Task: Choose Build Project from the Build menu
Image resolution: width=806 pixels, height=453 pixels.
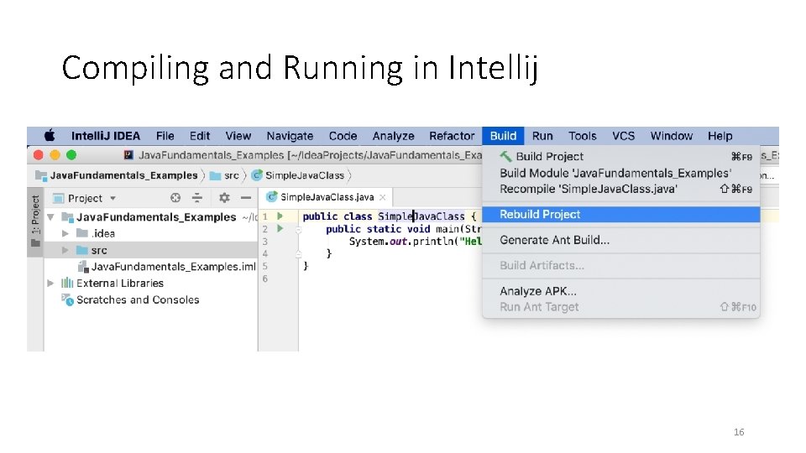Action: tap(621, 156)
